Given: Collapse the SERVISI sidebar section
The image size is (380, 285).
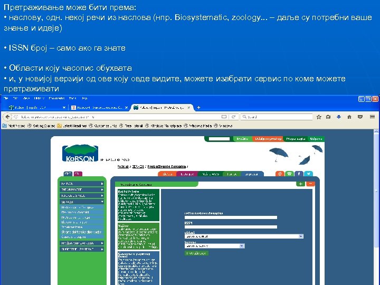Looking at the screenshot, I should click(x=82, y=202).
